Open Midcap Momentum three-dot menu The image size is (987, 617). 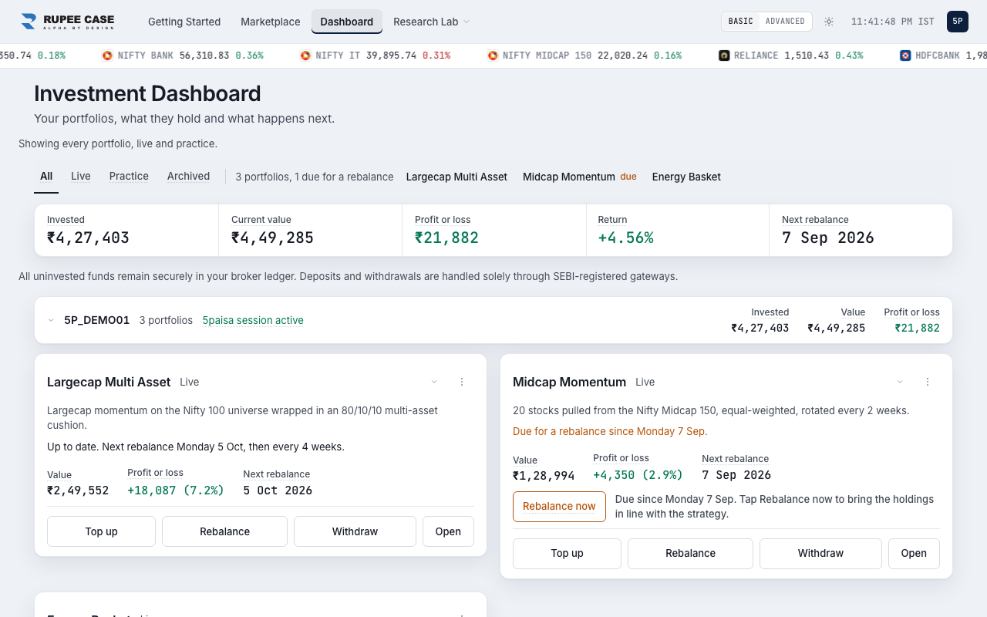[928, 382]
